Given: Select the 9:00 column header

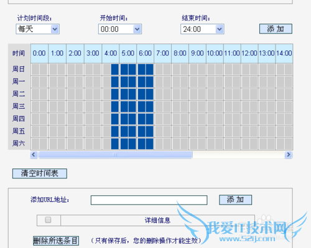Looking at the screenshot, I should coord(197,53).
